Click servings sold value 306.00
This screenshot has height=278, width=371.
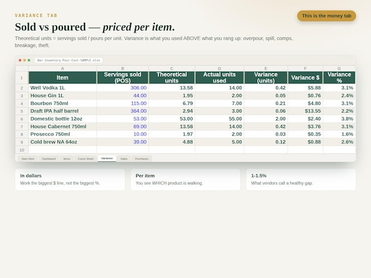tap(122, 88)
